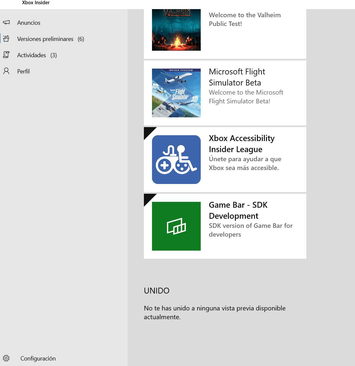Select Versiones preliminares (6) in sidebar
Viewport: 355px width, 366px height.
click(x=50, y=39)
